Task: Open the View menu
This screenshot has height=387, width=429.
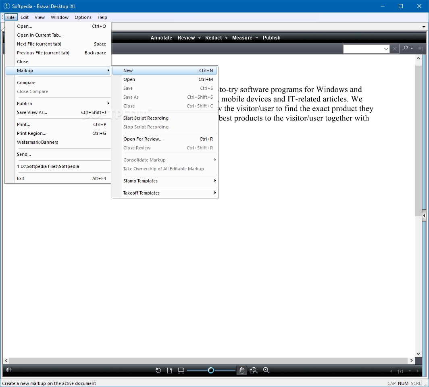Action: (40, 17)
